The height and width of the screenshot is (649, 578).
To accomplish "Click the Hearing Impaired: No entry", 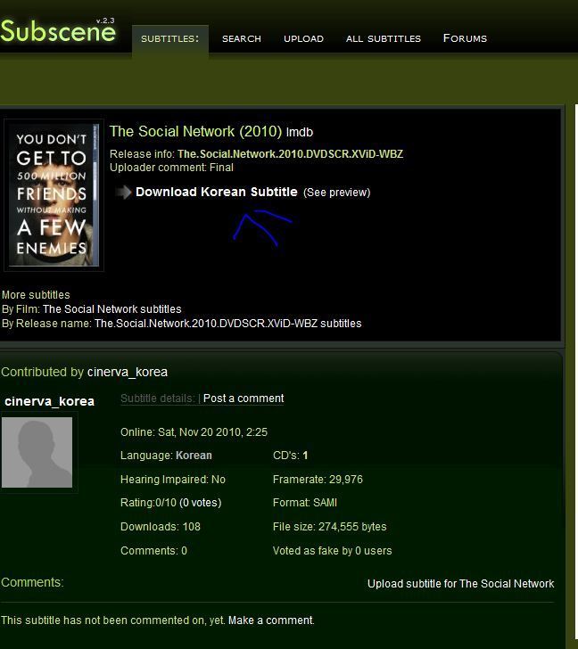I will pos(173,480).
